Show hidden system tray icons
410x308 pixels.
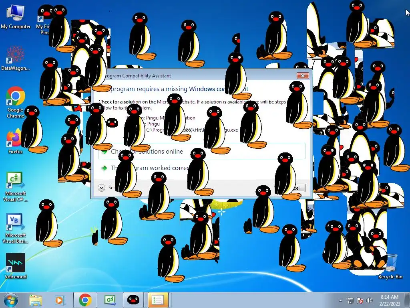tap(340, 300)
